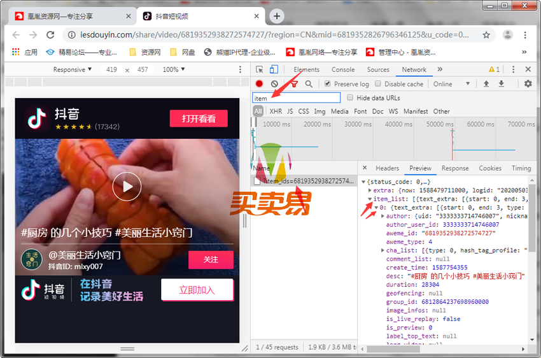Collapse the status_code root object
This screenshot has height=358, width=541.
point(363,182)
